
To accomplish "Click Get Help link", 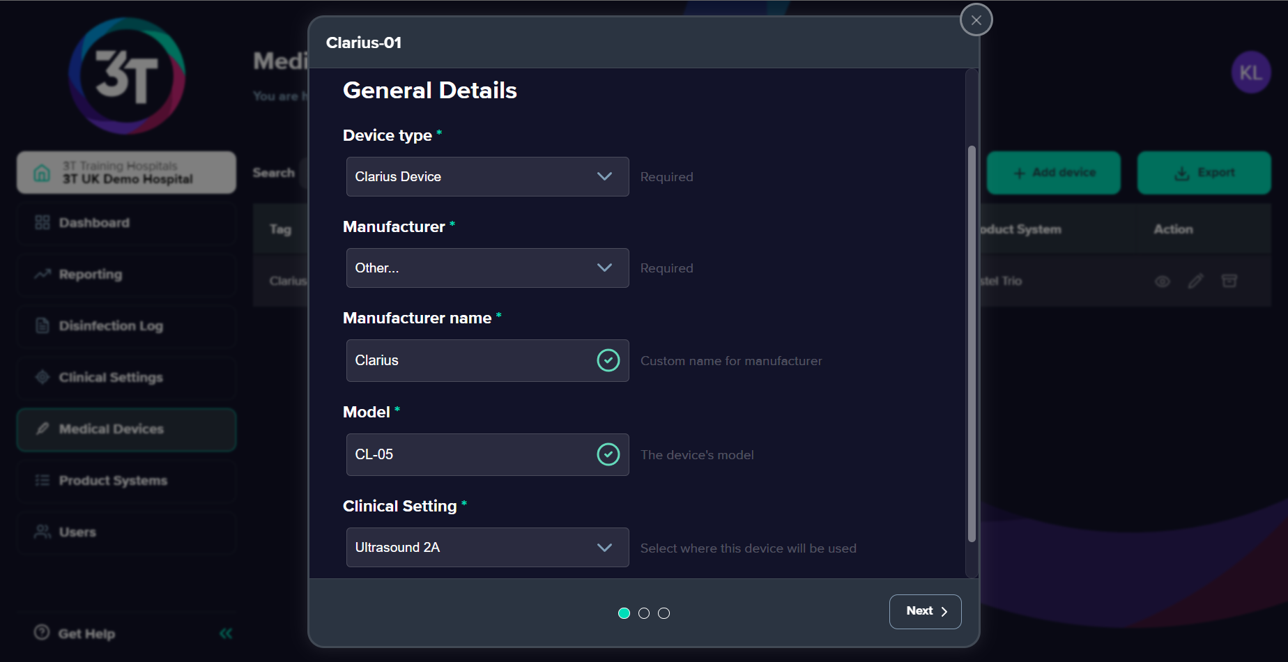I will click(x=75, y=633).
